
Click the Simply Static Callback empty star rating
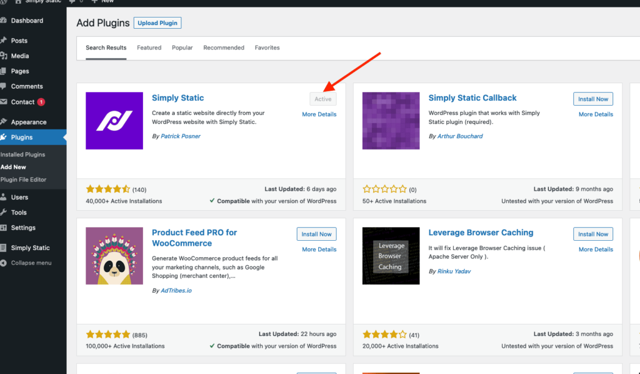(x=384, y=189)
